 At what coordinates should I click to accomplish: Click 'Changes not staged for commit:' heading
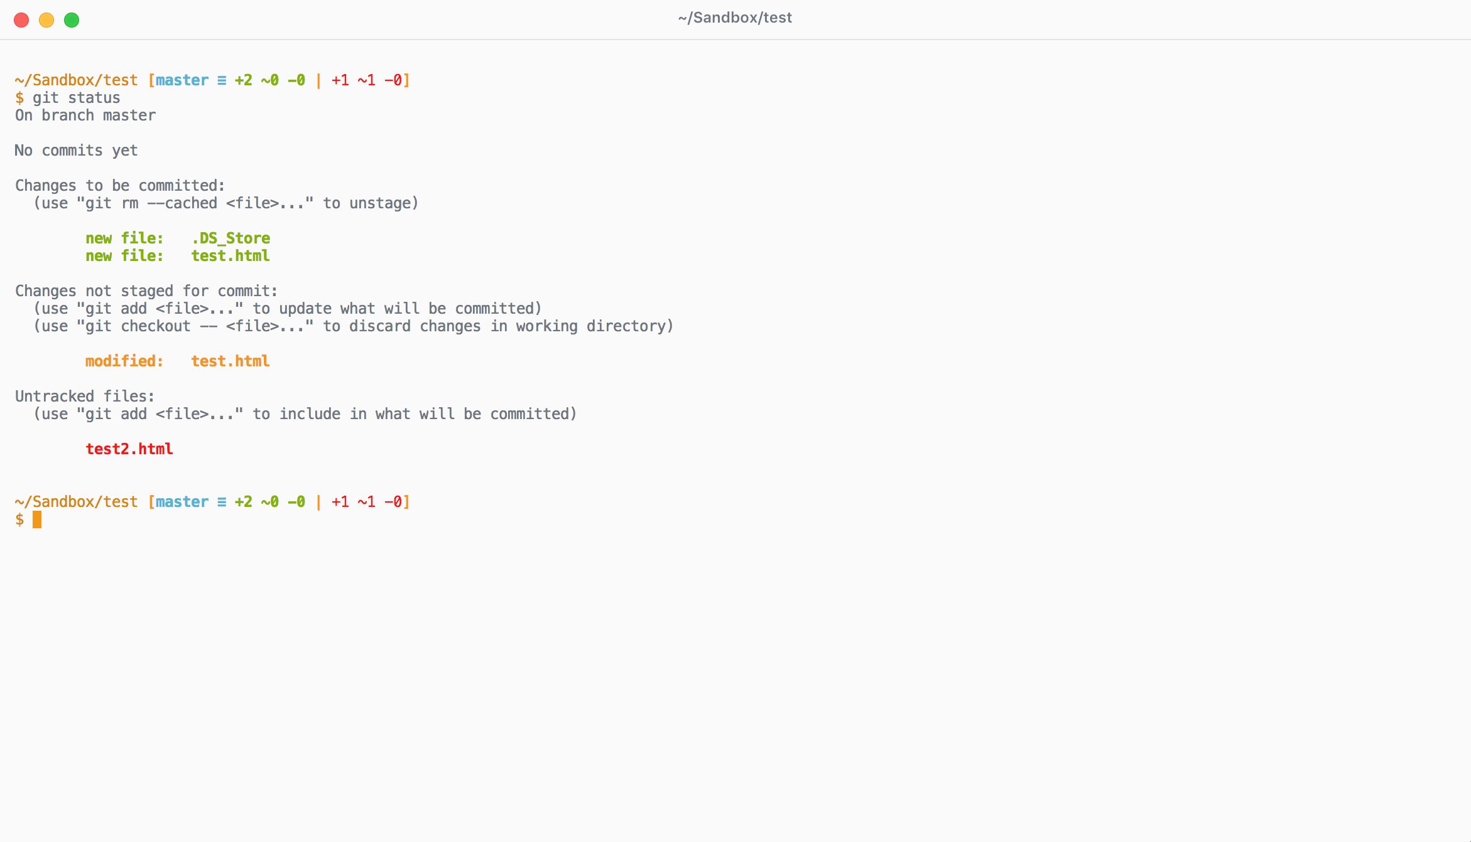[x=146, y=291]
